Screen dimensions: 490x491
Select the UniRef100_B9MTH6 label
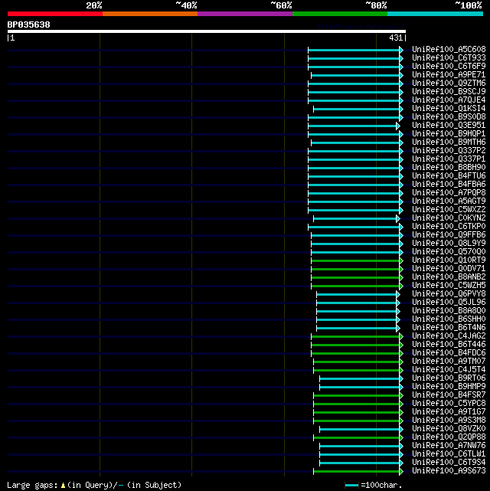click(449, 142)
